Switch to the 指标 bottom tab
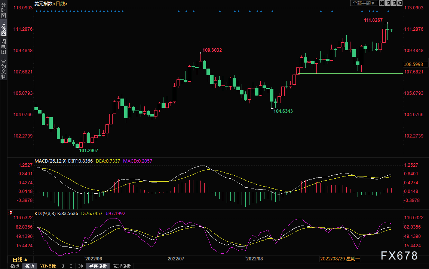429x269 pixels. pyautogui.click(x=15, y=266)
